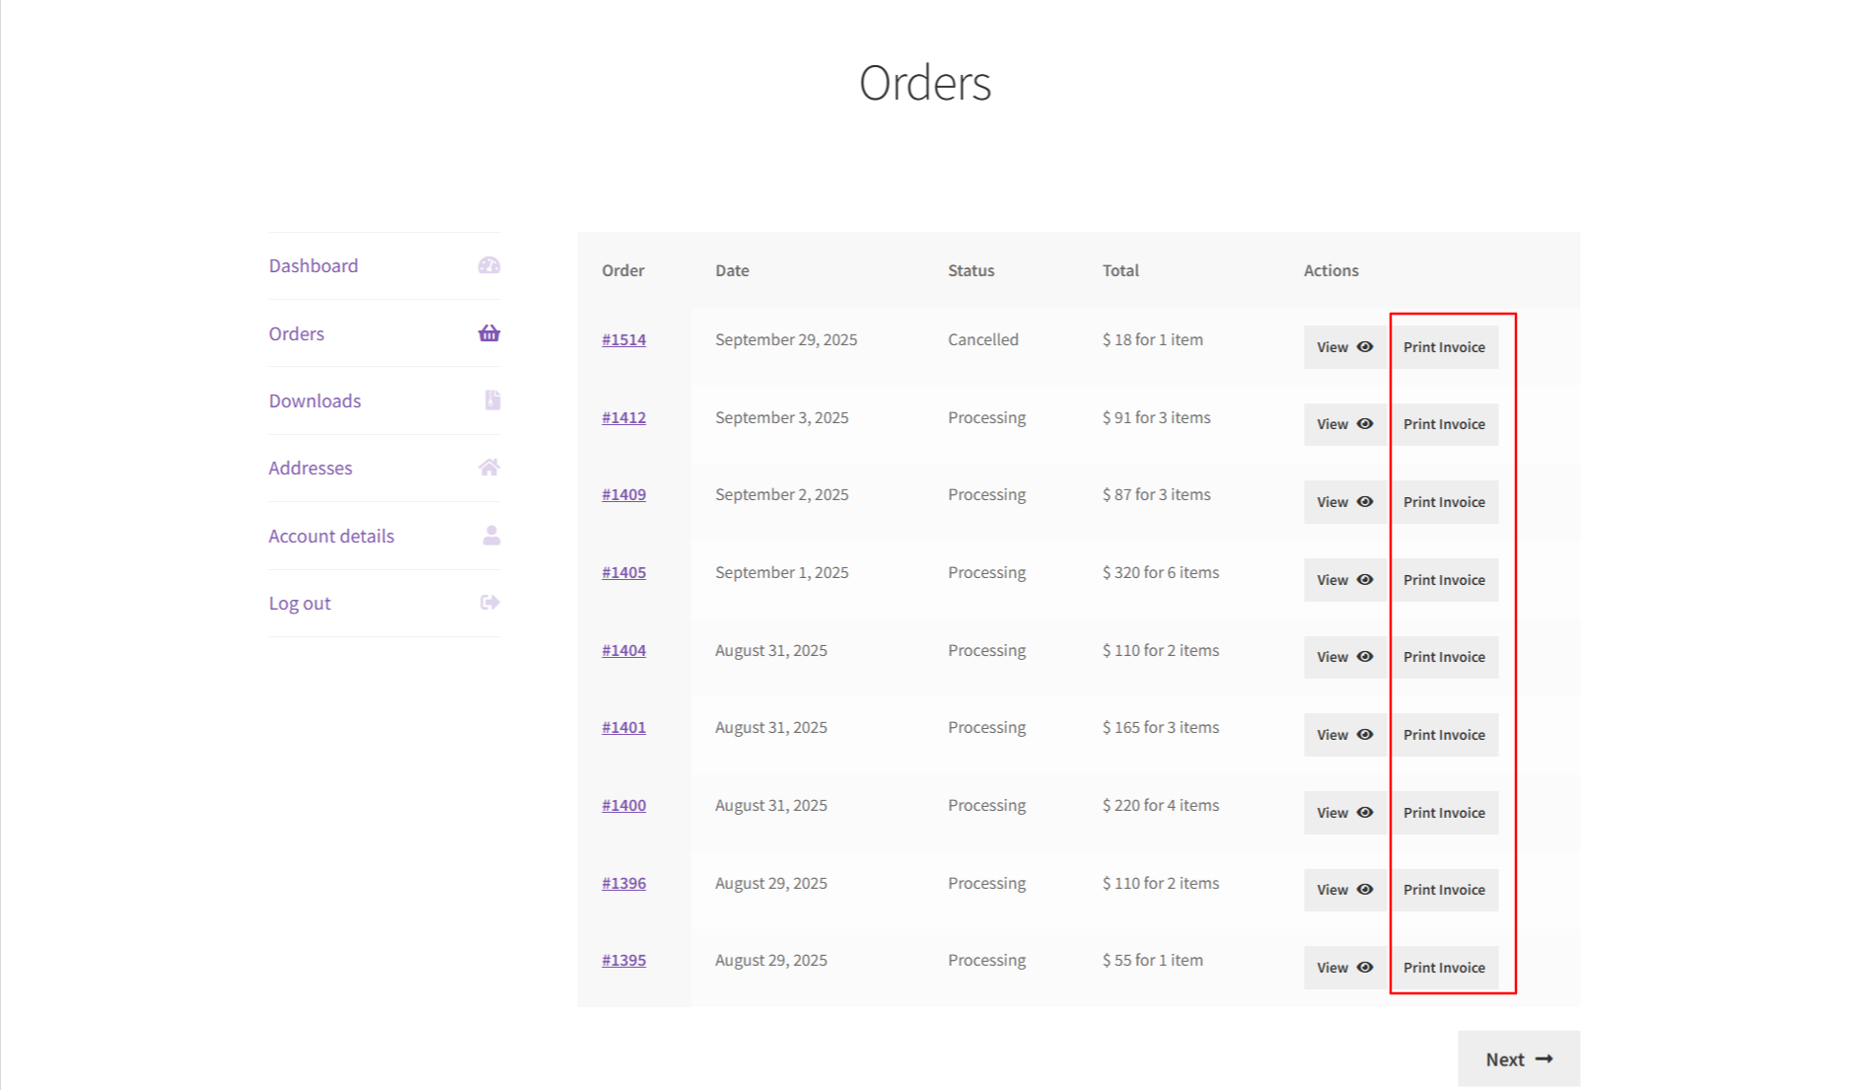The height and width of the screenshot is (1090, 1870).
Task: Open order #1412 link
Action: click(623, 417)
